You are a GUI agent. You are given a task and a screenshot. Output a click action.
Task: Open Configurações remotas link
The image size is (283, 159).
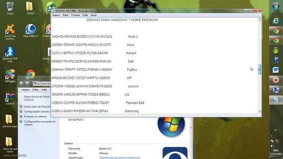click(x=37, y=112)
